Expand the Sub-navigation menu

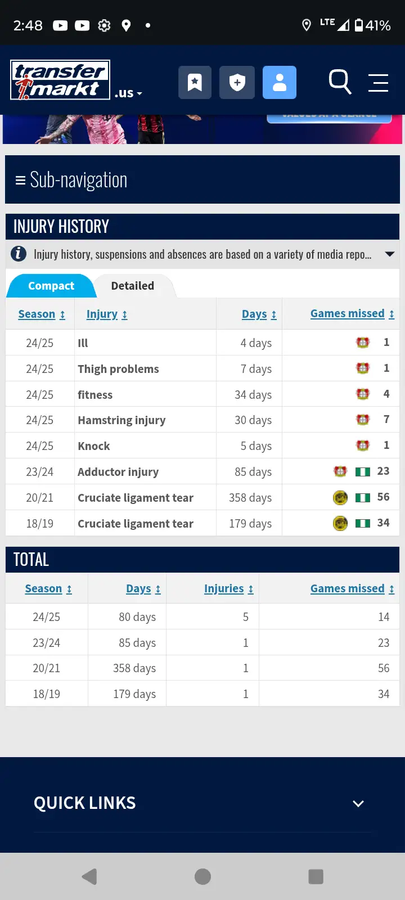pos(71,180)
